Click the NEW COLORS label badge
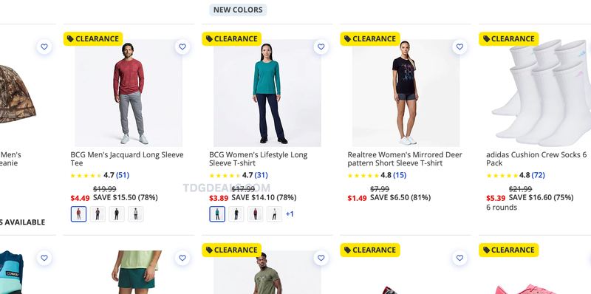This screenshot has height=294, width=591. click(238, 10)
